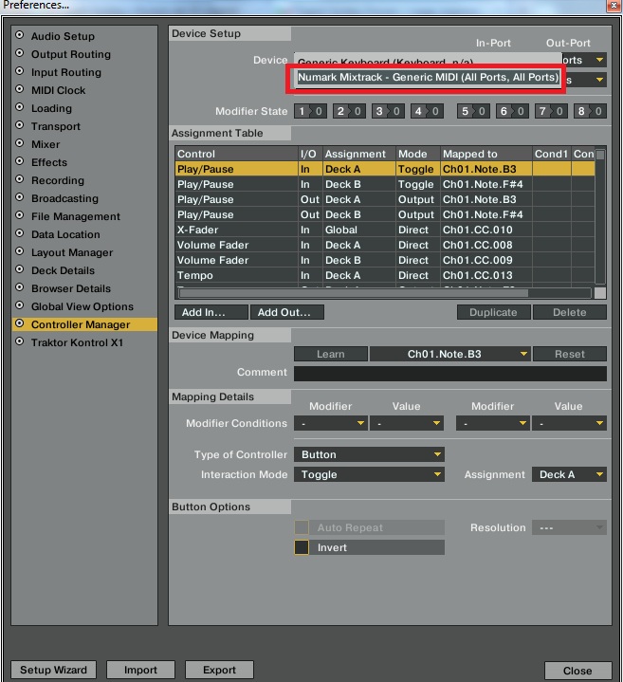Click Modifier State 1 indicator
Viewport: 623px width, 682px height.
click(x=310, y=111)
